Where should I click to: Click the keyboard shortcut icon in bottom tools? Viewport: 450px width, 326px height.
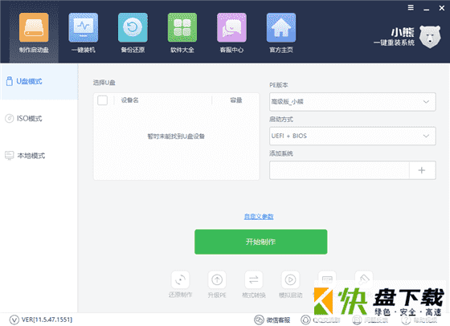(x=327, y=279)
